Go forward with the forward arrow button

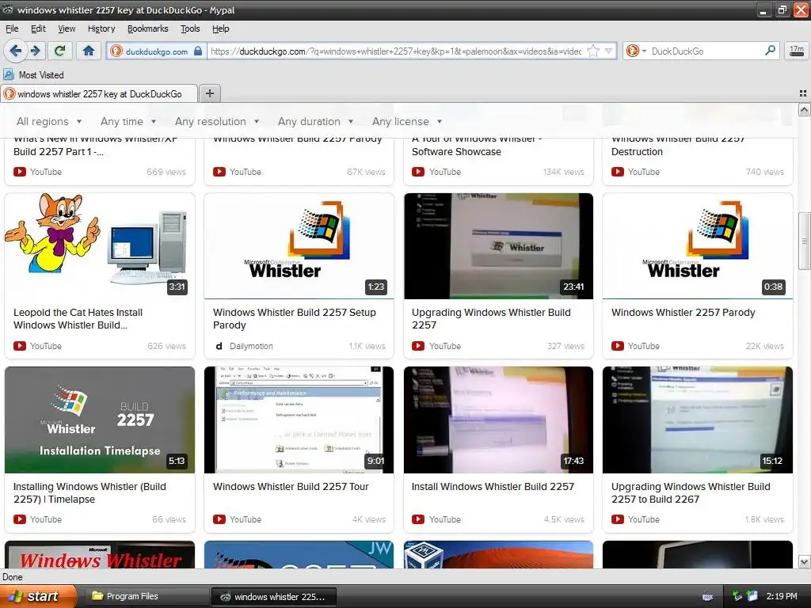[x=35, y=51]
